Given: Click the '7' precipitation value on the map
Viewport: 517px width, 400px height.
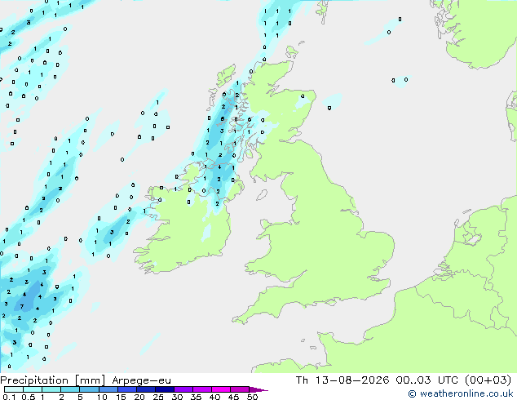Looking at the screenshot, I should point(22,307).
